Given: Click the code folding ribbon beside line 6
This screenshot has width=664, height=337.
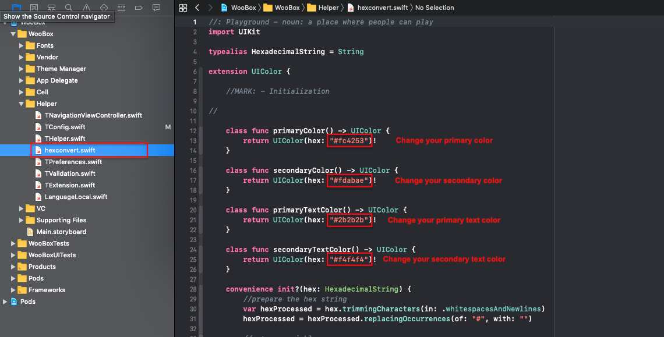Looking at the screenshot, I should coord(201,72).
